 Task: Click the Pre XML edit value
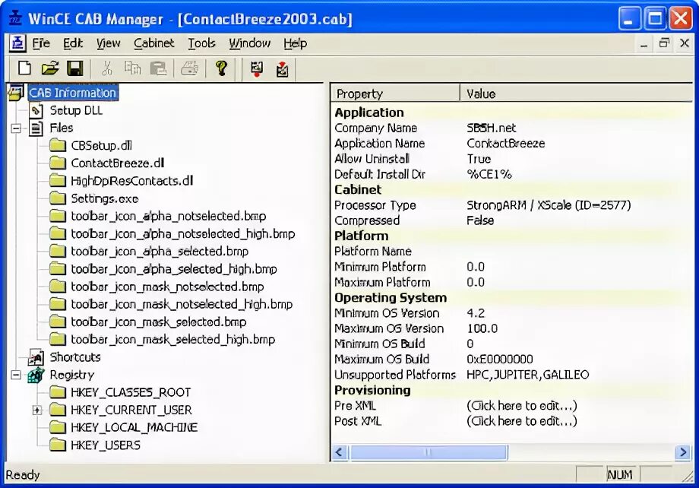click(x=521, y=405)
